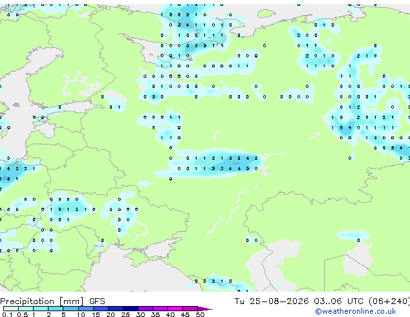Image resolution: width=410 pixels, height=317 pixels.
Task: Click the legend label '50'
Action: (x=200, y=314)
